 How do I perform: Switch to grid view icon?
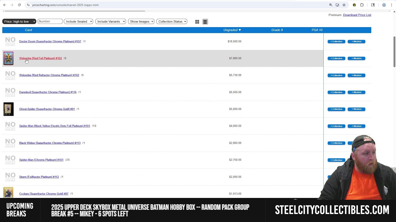(197, 22)
